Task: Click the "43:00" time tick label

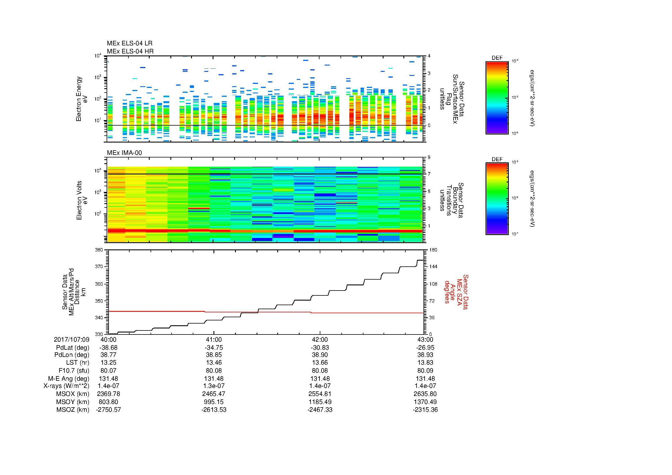Action: pyautogui.click(x=425, y=339)
